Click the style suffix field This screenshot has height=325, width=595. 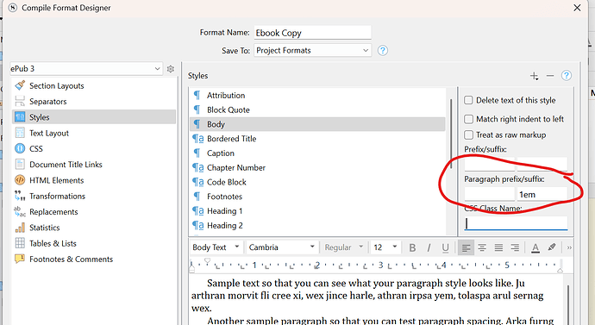542,165
